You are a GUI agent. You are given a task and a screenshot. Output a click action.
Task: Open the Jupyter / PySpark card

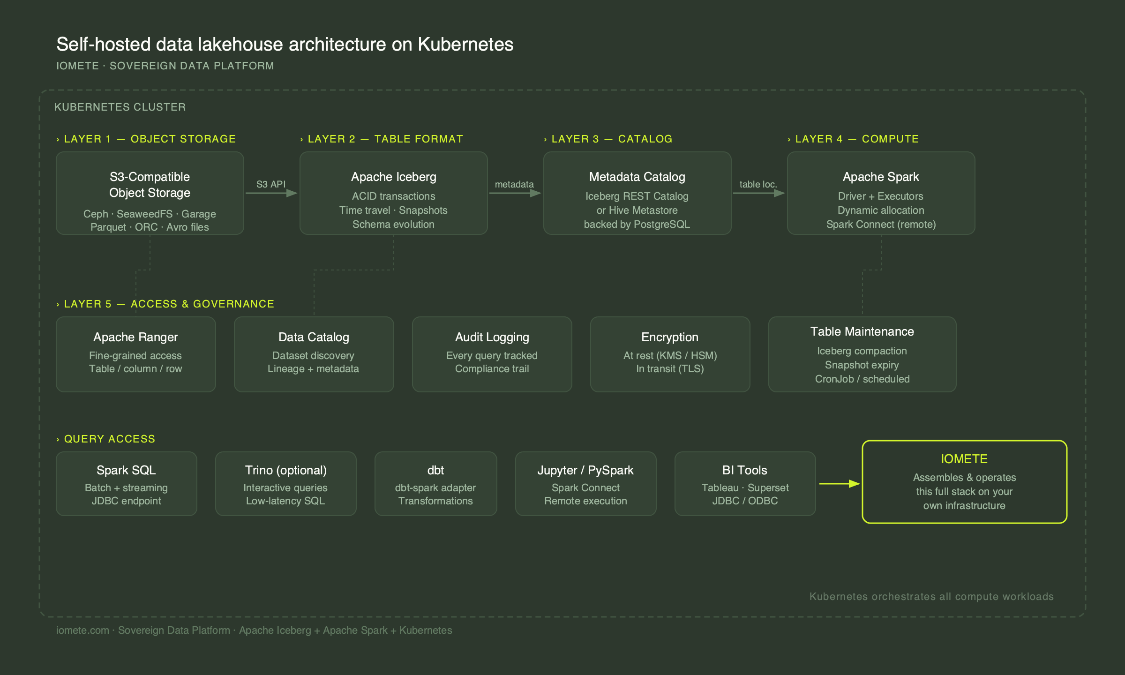586,484
